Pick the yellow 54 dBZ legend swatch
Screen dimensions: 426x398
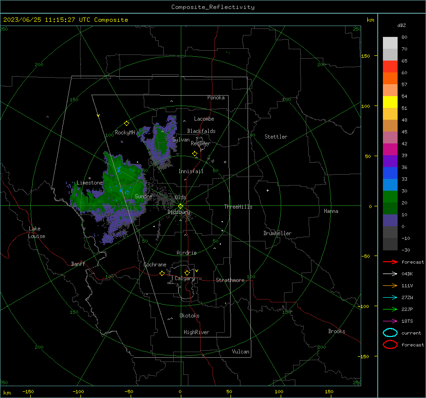coord(390,102)
